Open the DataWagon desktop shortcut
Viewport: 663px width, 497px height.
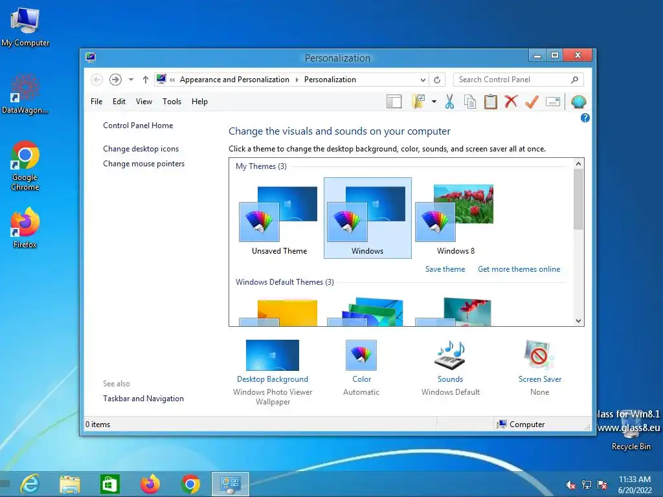point(25,94)
